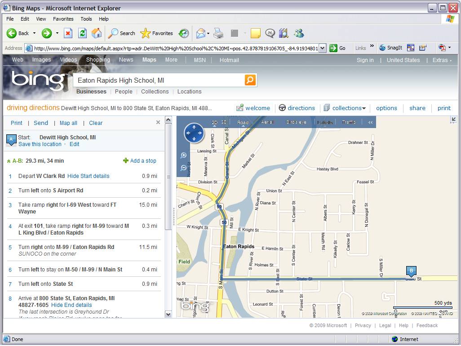This screenshot has height=346, width=461.
Task: Click the Print printer icon in toolbar
Action: pyautogui.click(x=218, y=33)
